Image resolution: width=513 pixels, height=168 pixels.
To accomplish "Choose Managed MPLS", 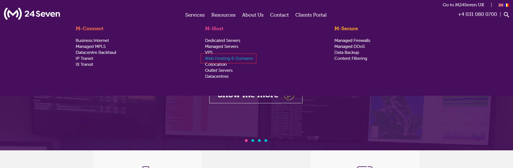I will click(x=91, y=46).
